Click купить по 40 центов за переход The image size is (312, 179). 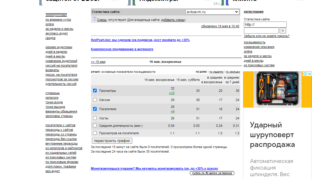coord(212,173)
